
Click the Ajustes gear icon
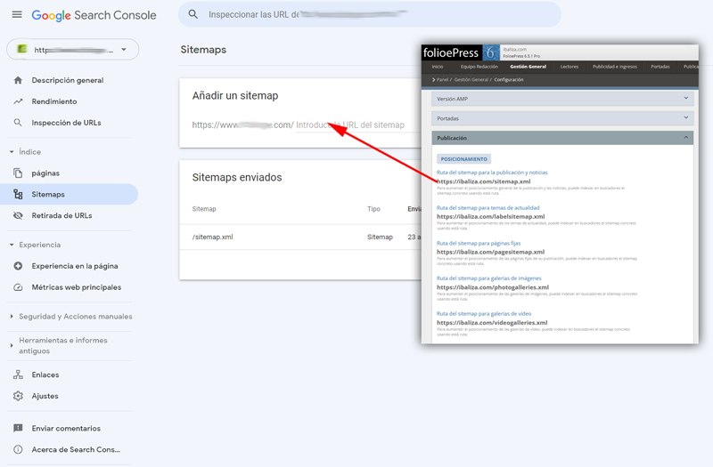tap(18, 396)
